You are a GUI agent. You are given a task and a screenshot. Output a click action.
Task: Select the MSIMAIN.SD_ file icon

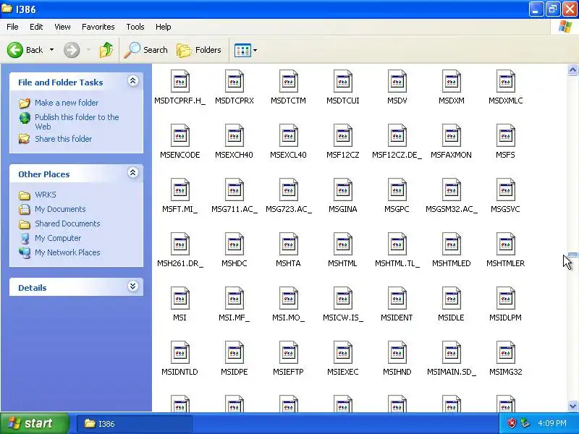pyautogui.click(x=451, y=352)
